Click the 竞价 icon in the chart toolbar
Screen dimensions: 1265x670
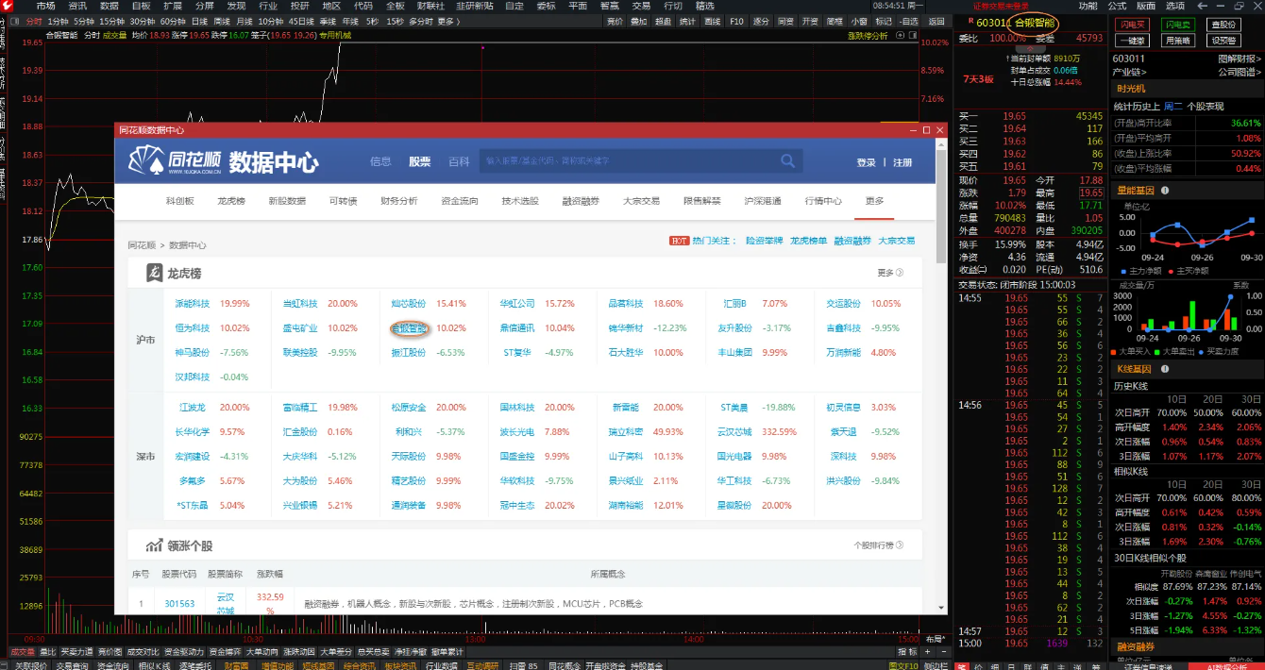coord(616,20)
